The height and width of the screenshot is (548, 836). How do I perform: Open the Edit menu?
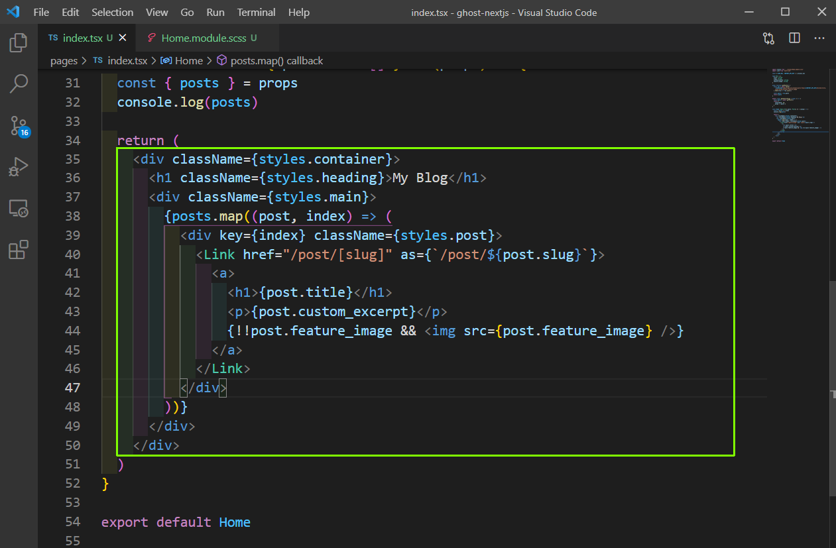click(x=70, y=12)
